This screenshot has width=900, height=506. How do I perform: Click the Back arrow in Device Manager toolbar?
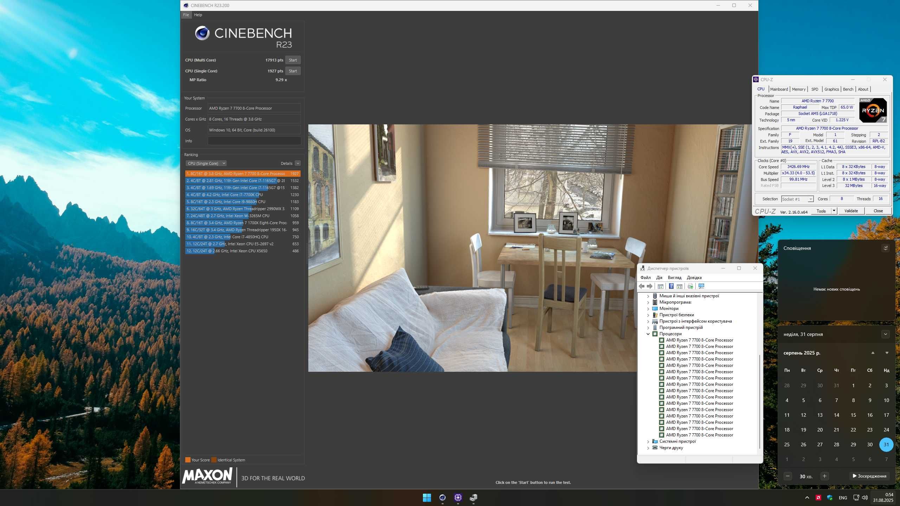tap(642, 286)
